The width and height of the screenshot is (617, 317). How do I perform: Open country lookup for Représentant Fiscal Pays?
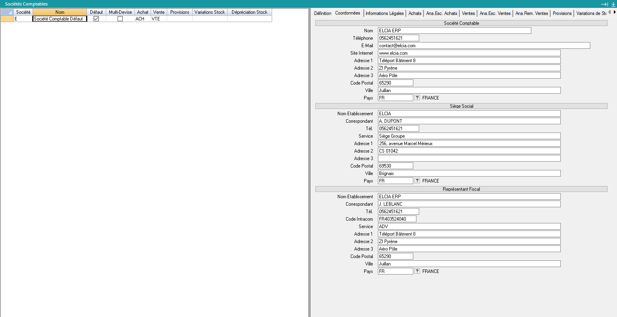coord(417,271)
